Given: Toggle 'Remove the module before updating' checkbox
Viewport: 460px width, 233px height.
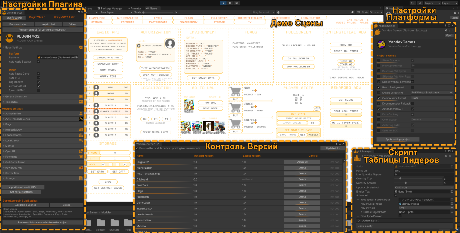Looking at the screenshot, I should point(137,148).
